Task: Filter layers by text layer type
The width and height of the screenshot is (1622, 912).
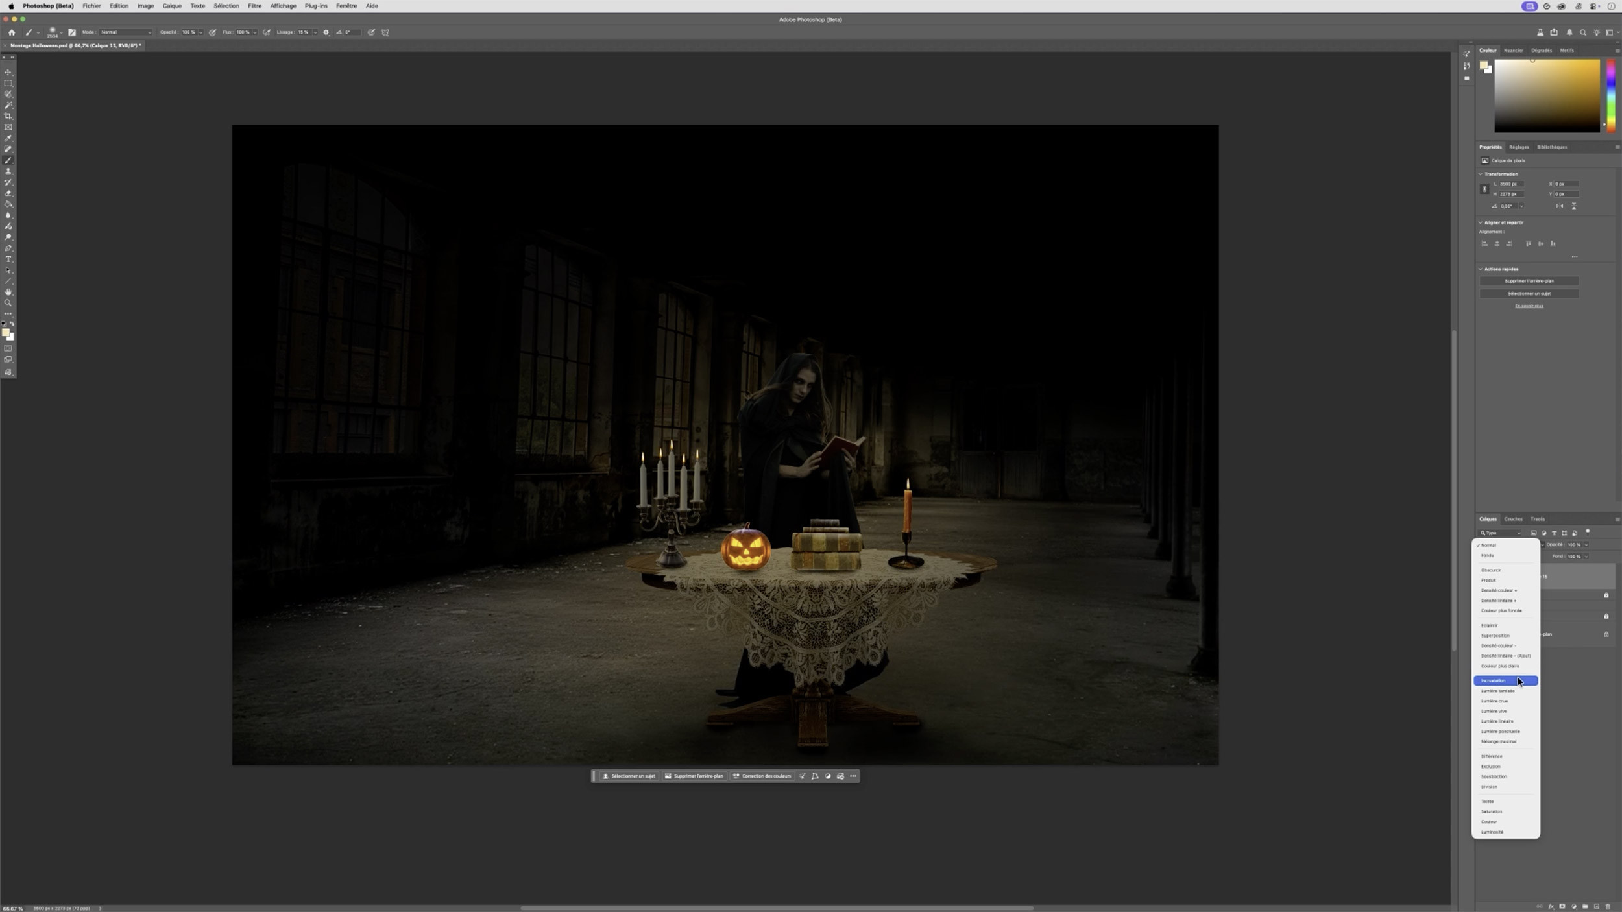Action: (1554, 533)
